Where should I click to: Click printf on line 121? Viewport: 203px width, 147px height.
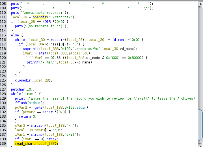tap(33, 62)
